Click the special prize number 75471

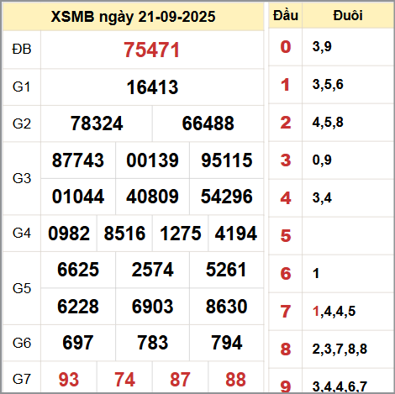pyautogui.click(x=151, y=50)
